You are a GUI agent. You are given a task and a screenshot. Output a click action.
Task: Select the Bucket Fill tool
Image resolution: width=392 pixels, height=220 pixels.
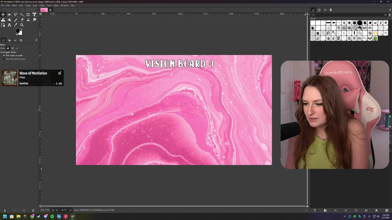pyautogui.click(x=9, y=20)
